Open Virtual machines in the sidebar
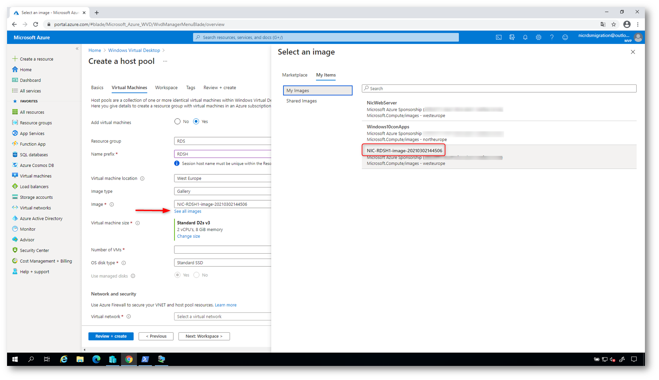Image resolution: width=659 pixels, height=380 pixels. 36,176
